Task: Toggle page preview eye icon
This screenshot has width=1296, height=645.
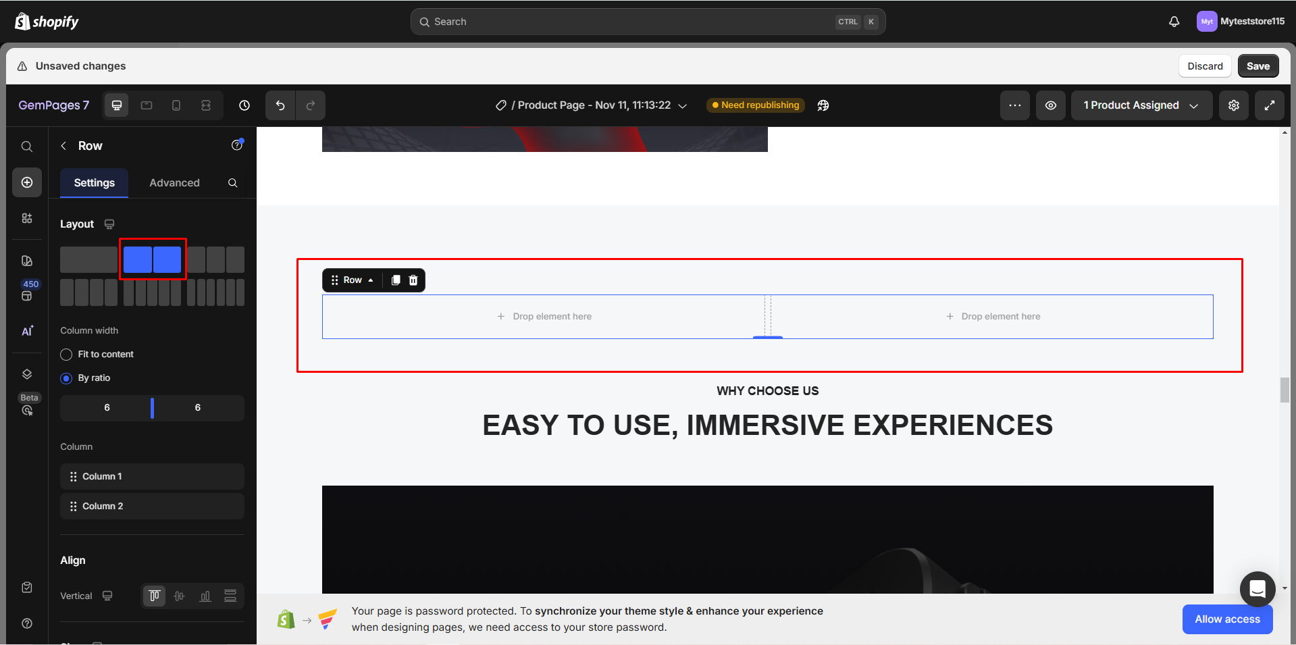Action: click(1051, 105)
